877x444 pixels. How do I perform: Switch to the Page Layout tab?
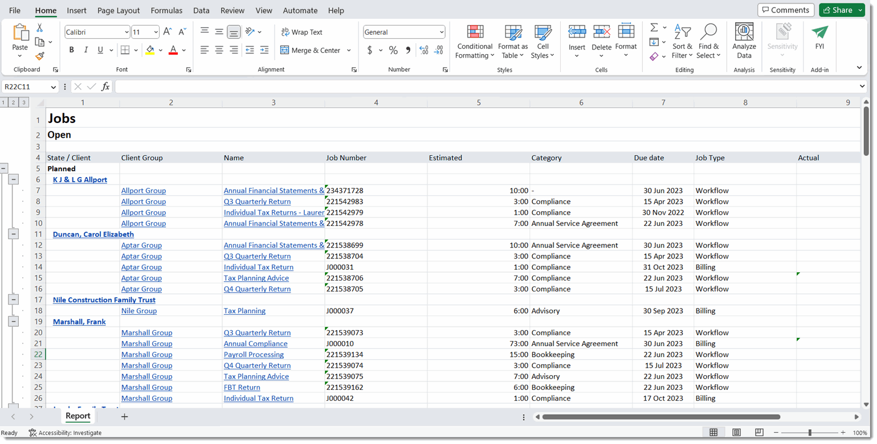119,10
